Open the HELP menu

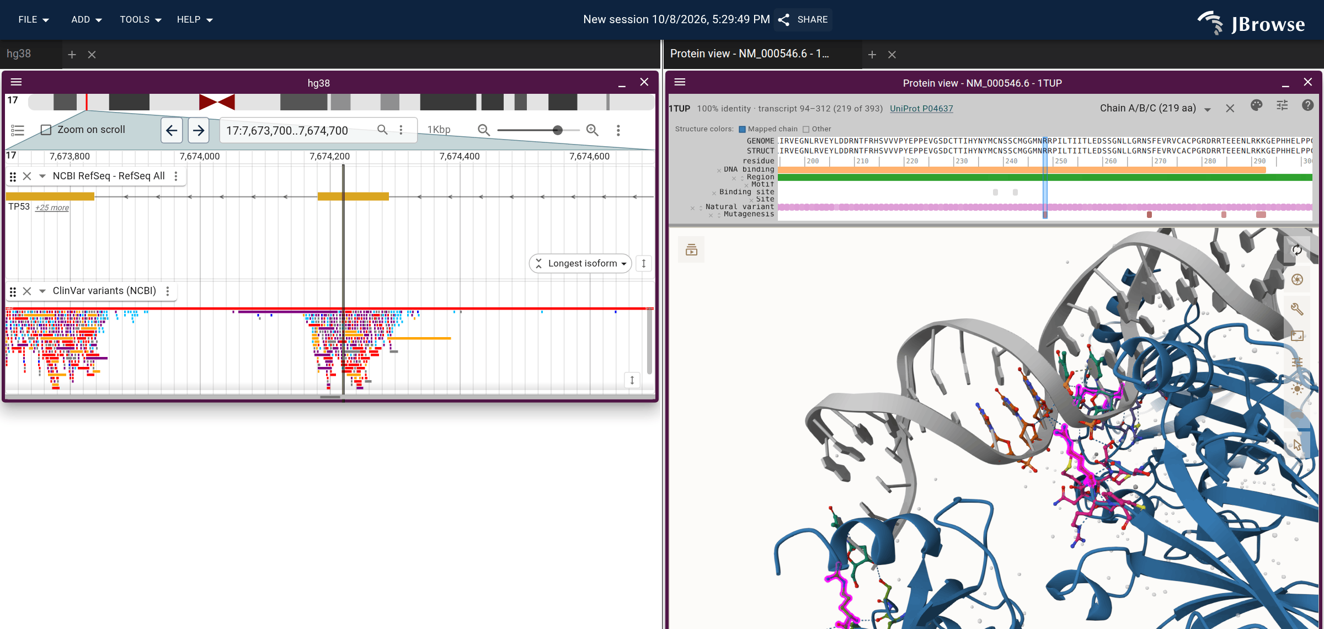click(195, 19)
